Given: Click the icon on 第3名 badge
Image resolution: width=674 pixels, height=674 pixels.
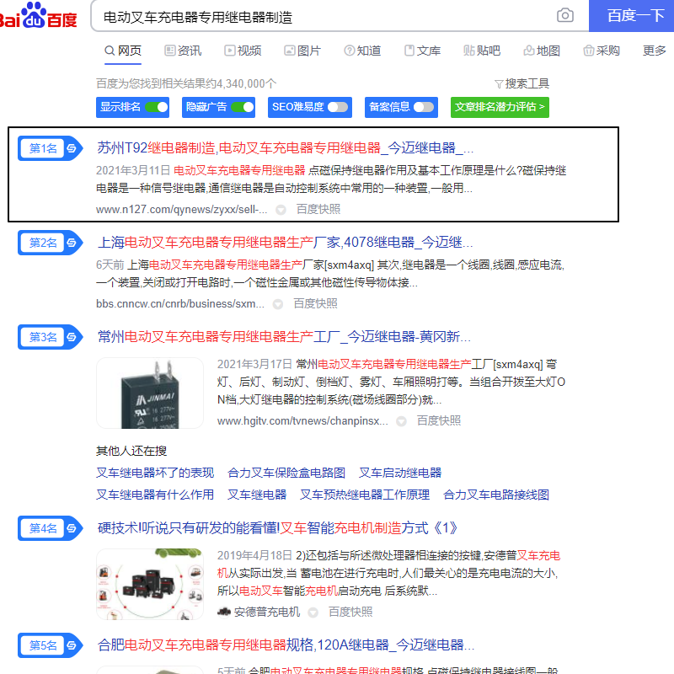Looking at the screenshot, I should click(x=72, y=337).
